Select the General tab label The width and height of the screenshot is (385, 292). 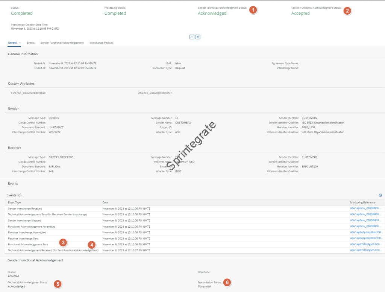click(x=12, y=43)
